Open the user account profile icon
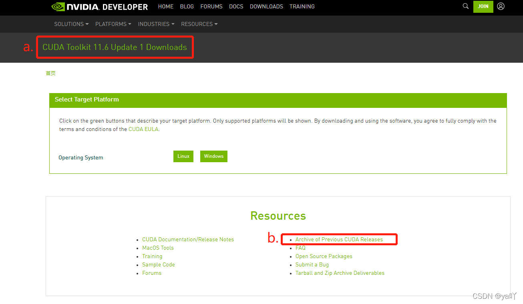This screenshot has height=304, width=523. click(x=501, y=6)
